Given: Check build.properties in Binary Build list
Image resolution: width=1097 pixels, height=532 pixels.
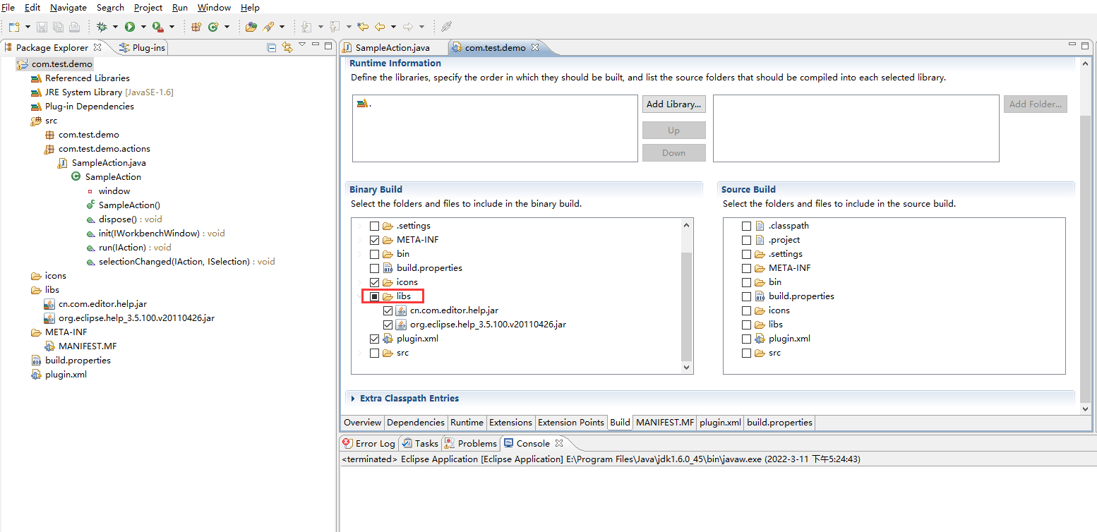Looking at the screenshot, I should coord(375,268).
